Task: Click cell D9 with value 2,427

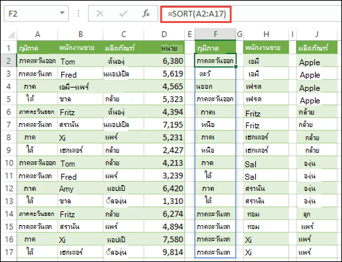Action: [x=164, y=150]
